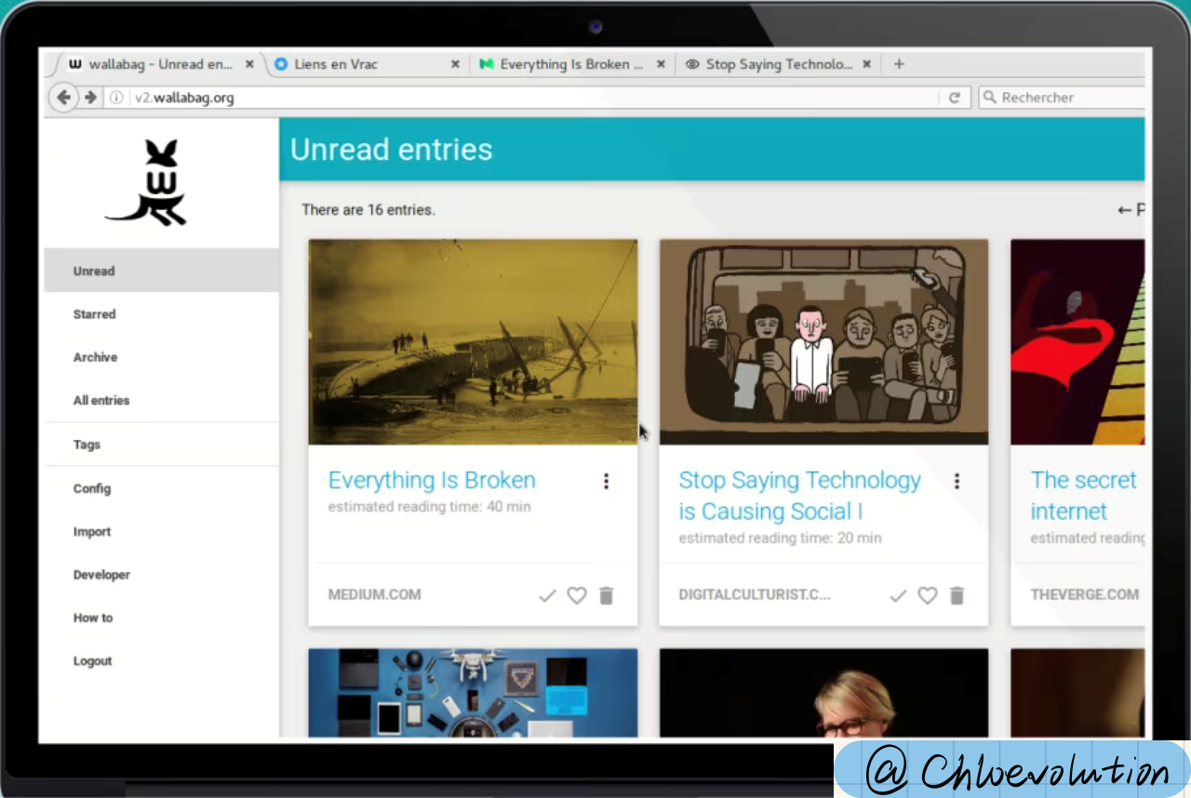Screen dimensions: 1191x798
Task: Open Starred entries in sidebar
Action: [161, 314]
